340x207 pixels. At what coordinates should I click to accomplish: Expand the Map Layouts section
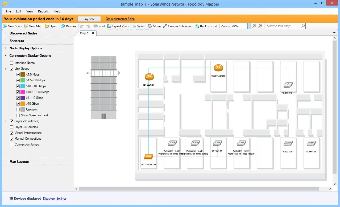[5, 162]
